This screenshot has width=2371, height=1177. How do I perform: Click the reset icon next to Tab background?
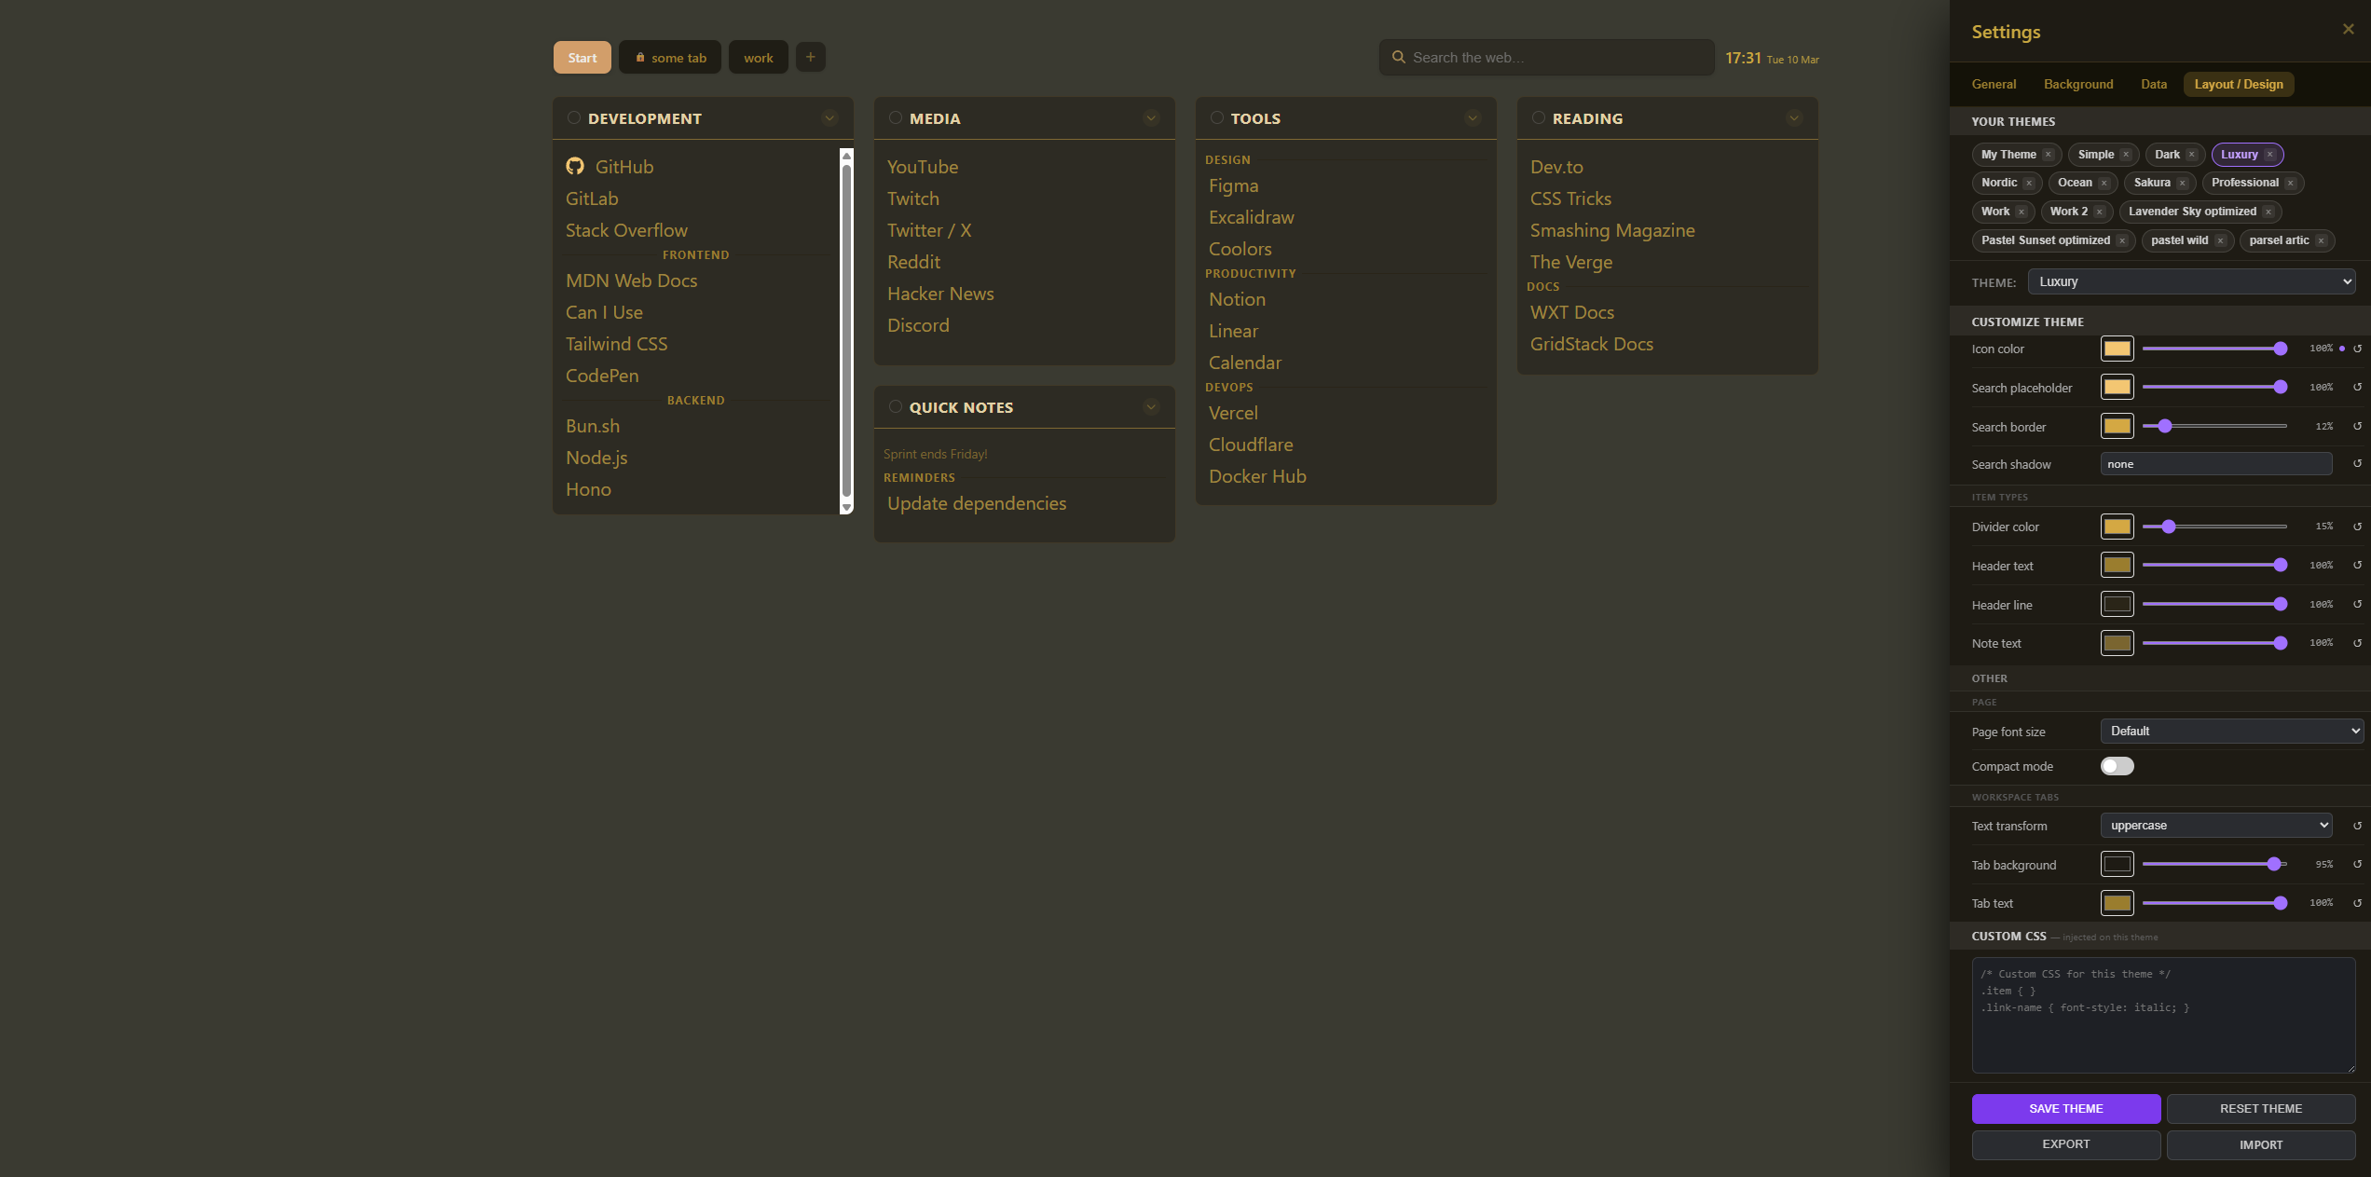click(x=2357, y=864)
